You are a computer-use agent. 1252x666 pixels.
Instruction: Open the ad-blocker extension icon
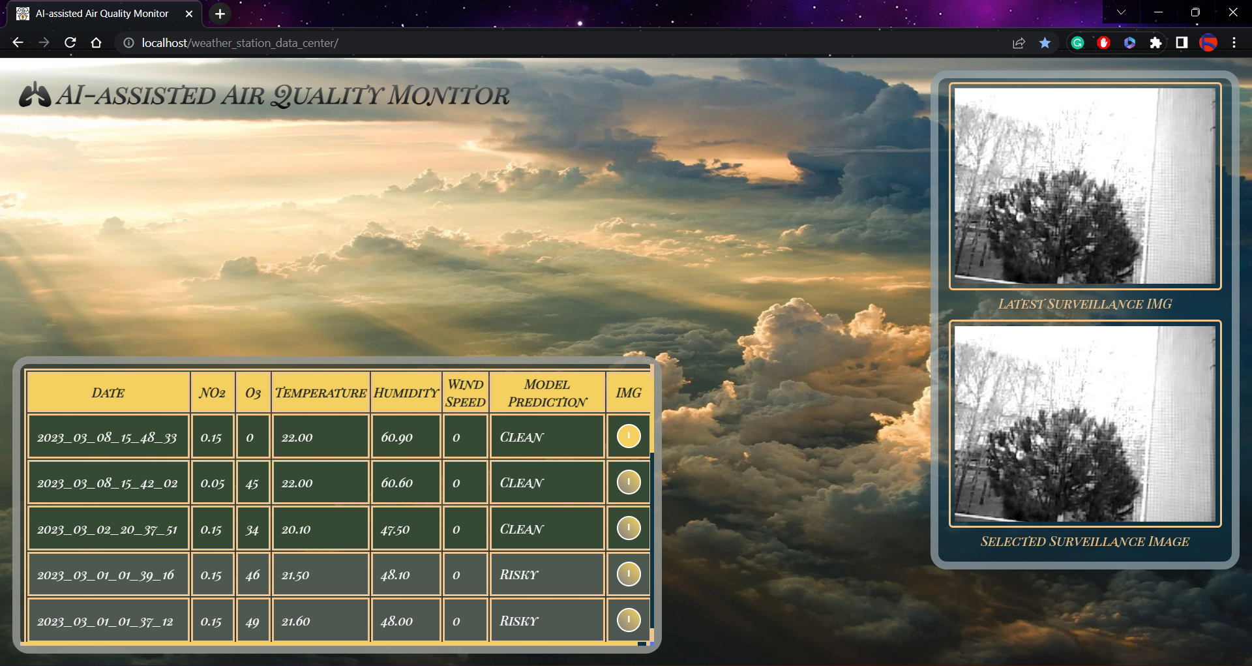[1104, 42]
